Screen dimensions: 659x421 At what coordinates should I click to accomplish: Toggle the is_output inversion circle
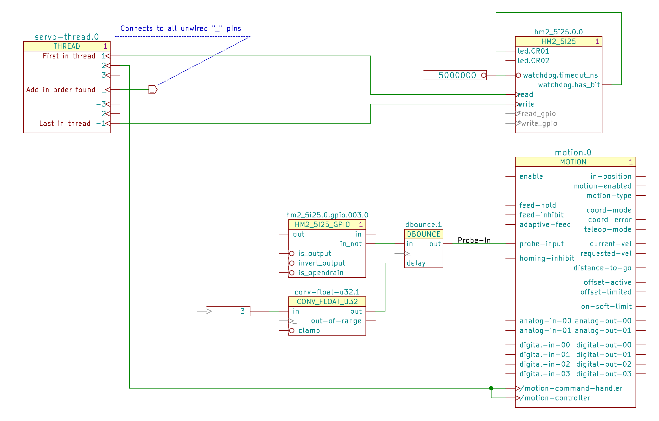[x=292, y=253]
